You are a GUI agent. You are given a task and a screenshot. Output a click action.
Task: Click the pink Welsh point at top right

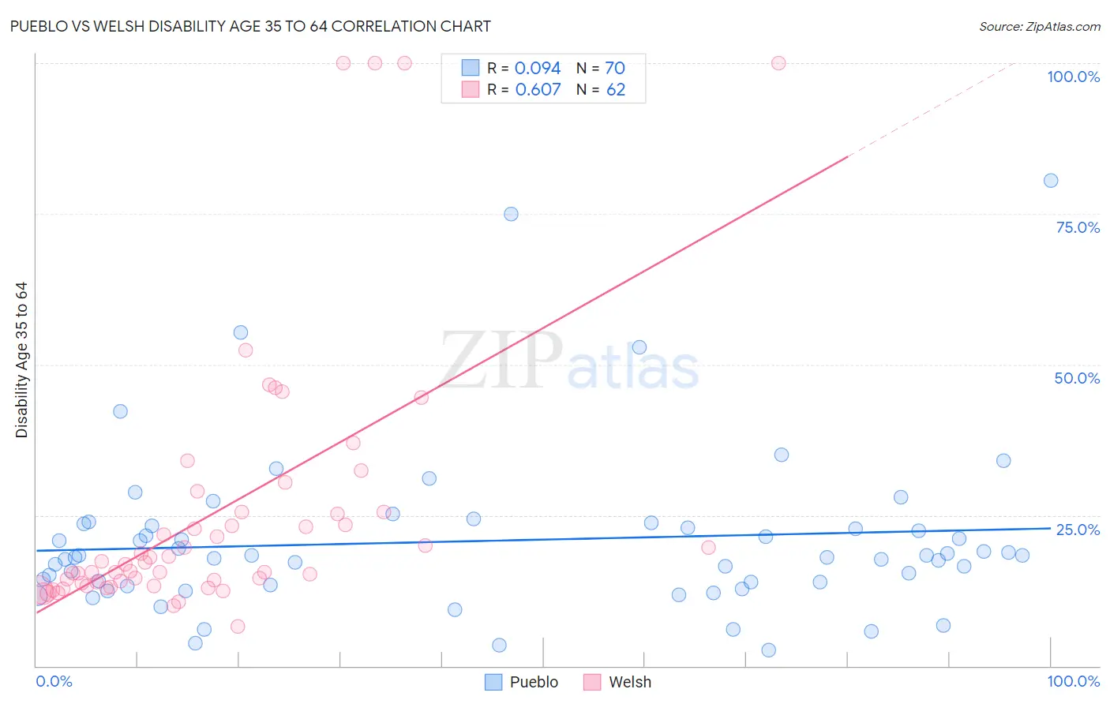[x=778, y=63]
